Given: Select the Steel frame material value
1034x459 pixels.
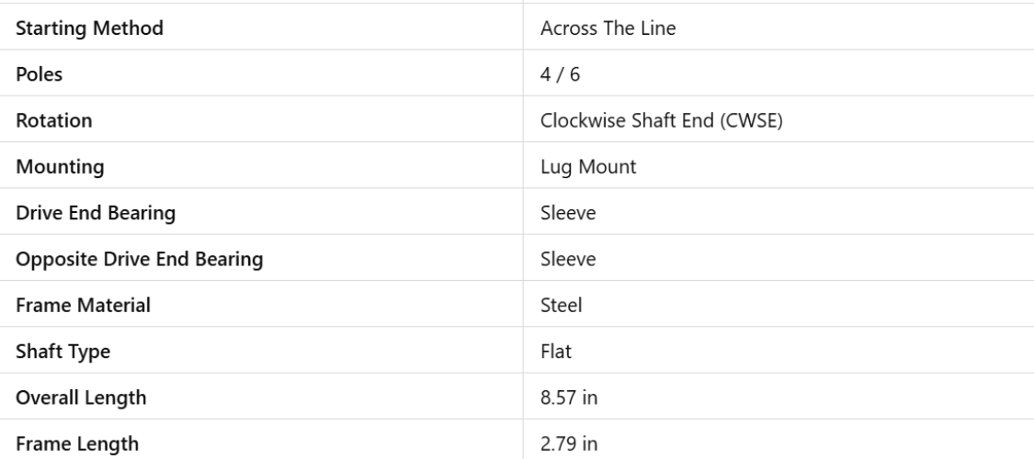Looking at the screenshot, I should coord(562,306).
